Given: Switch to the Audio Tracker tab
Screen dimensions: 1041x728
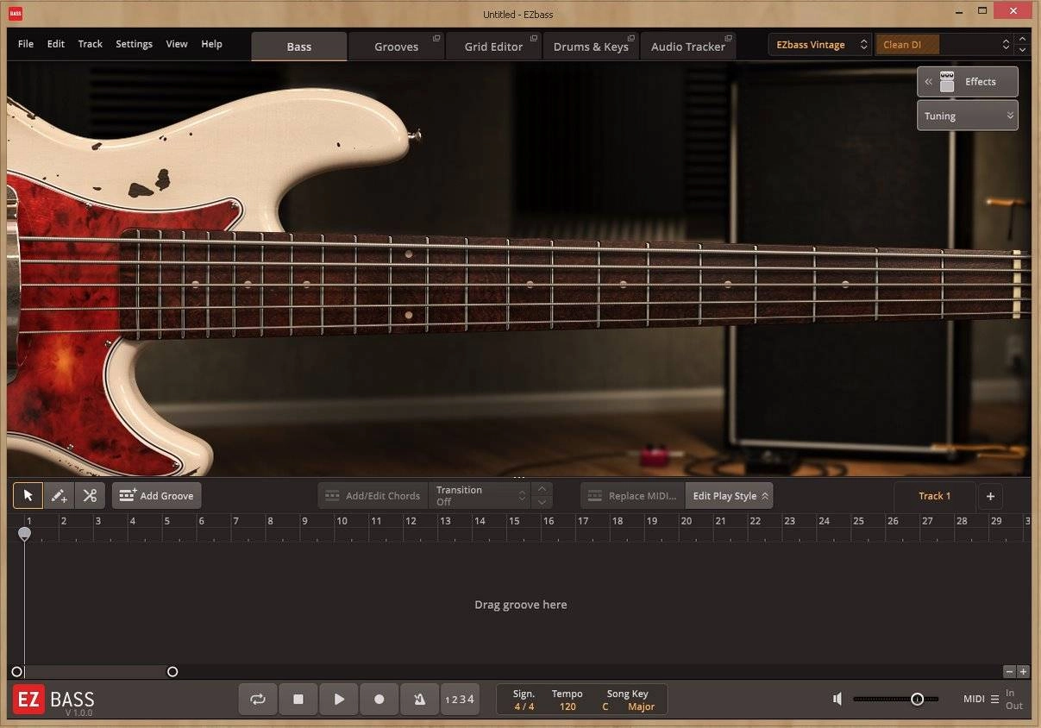Looking at the screenshot, I should (688, 47).
